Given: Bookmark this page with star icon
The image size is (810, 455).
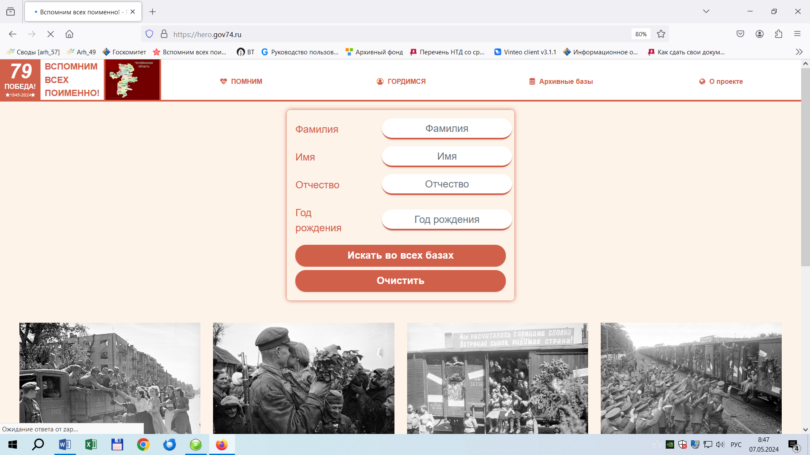Looking at the screenshot, I should click(x=661, y=34).
